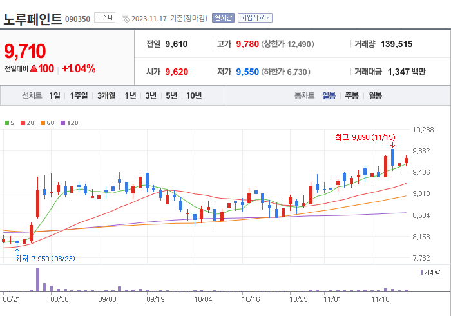
Task: Click the calendar clock icon beside the date
Action: click(126, 19)
